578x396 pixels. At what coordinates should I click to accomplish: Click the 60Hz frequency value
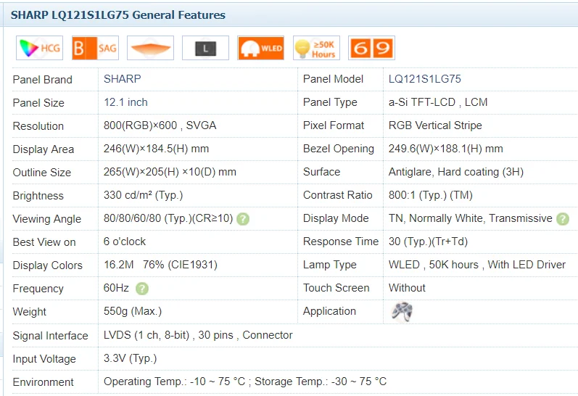(x=116, y=288)
